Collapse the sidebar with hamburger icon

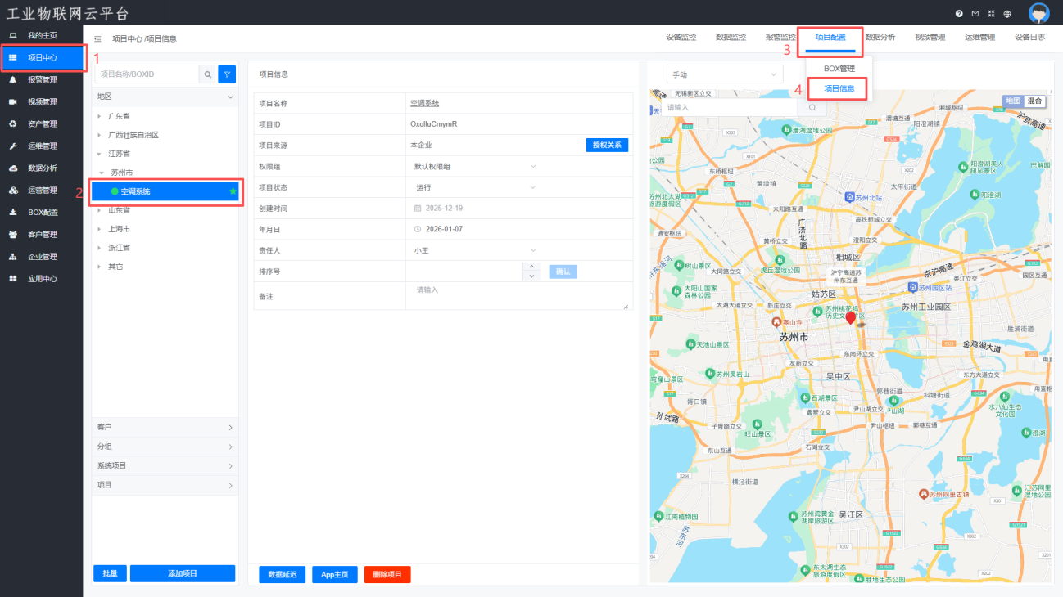[97, 38]
